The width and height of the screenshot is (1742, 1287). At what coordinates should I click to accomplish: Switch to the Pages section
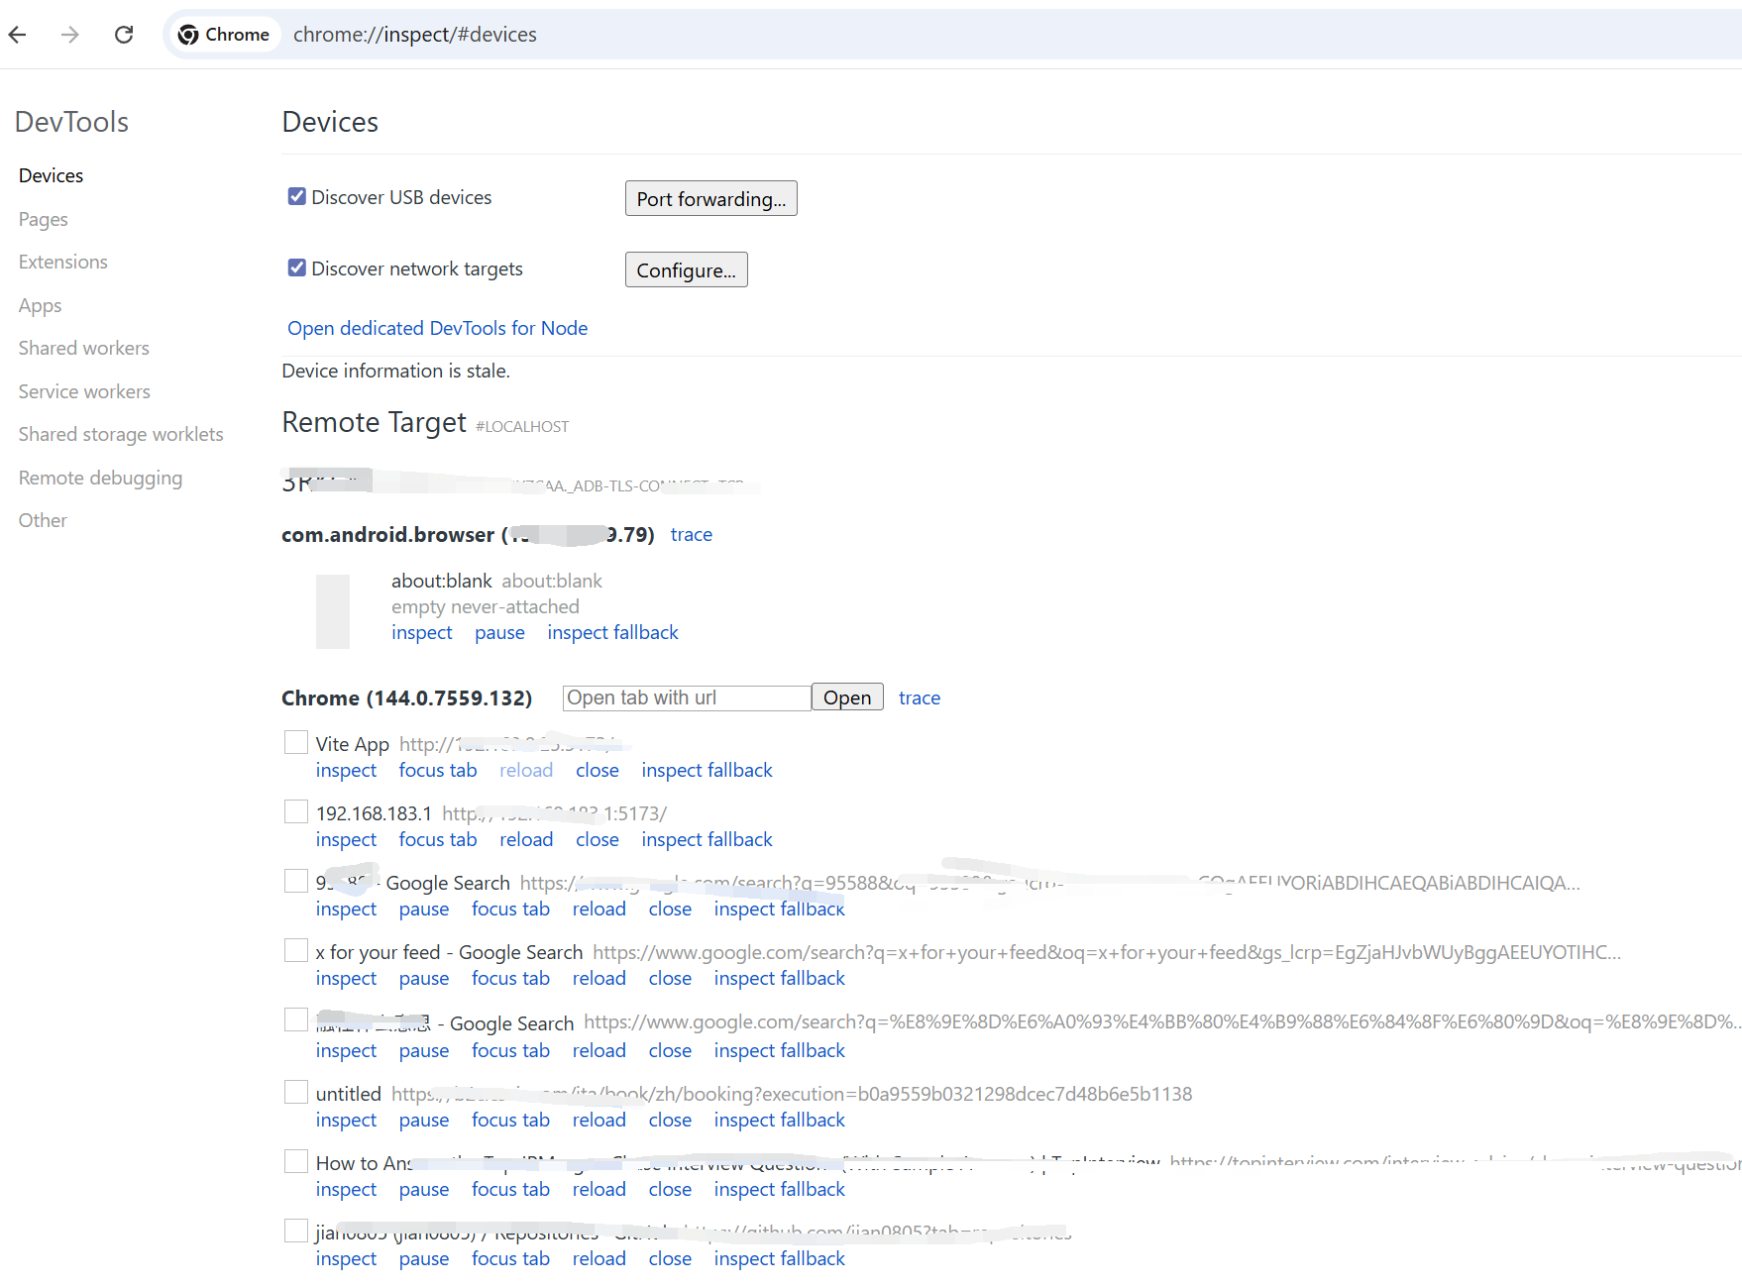pos(43,219)
